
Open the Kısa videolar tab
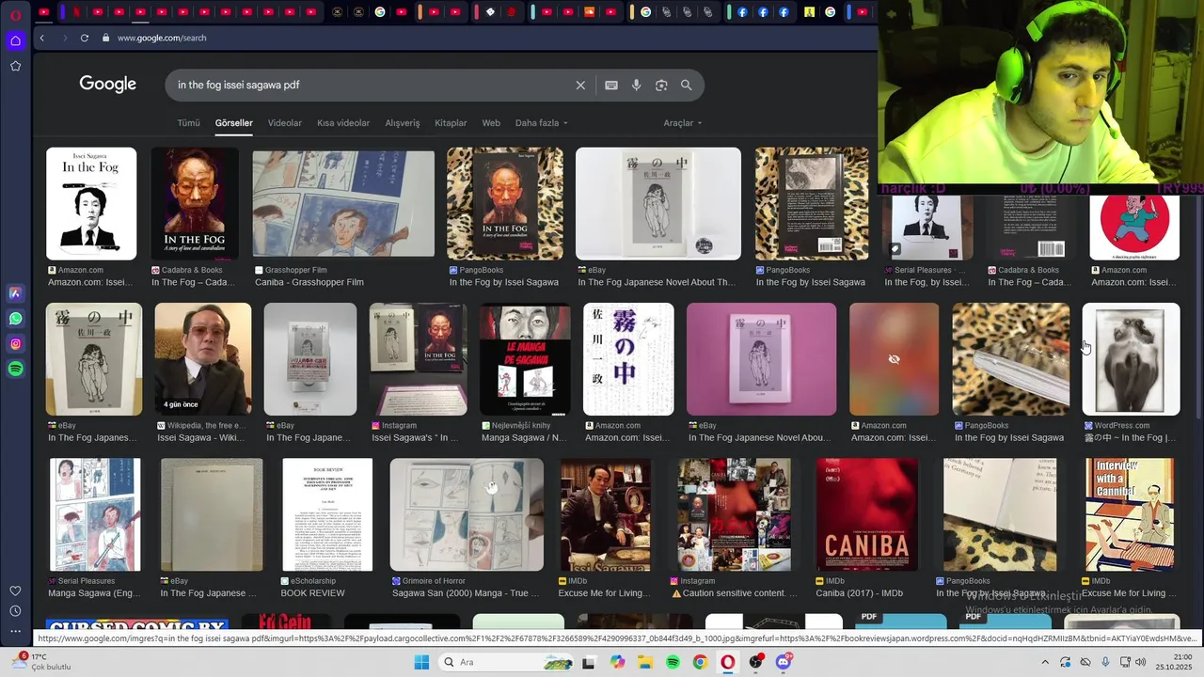(x=343, y=123)
